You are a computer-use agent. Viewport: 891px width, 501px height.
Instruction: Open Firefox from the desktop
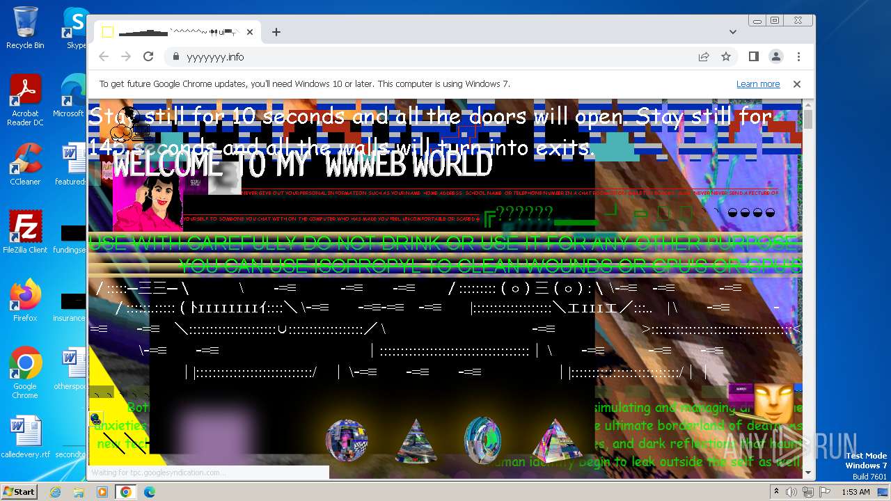tap(25, 301)
